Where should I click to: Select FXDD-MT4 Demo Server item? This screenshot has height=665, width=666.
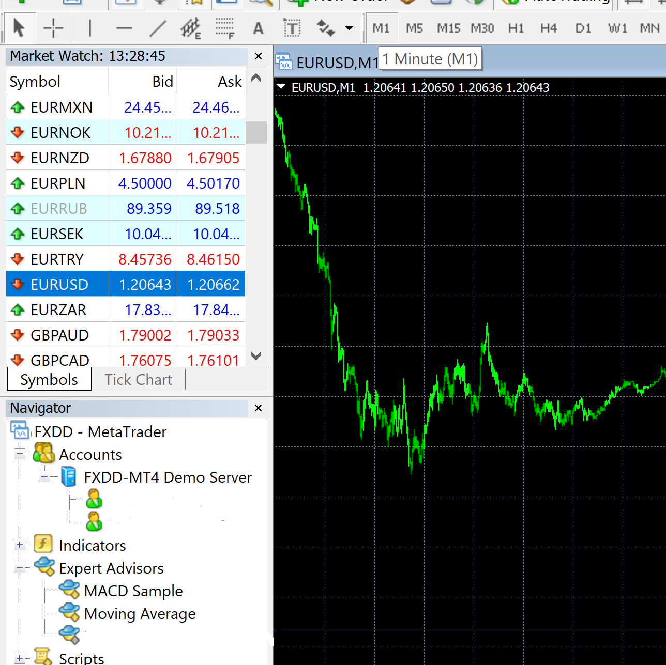168,477
